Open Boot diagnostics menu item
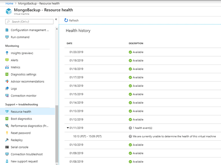This screenshot has height=165, width=221. tap(21, 119)
